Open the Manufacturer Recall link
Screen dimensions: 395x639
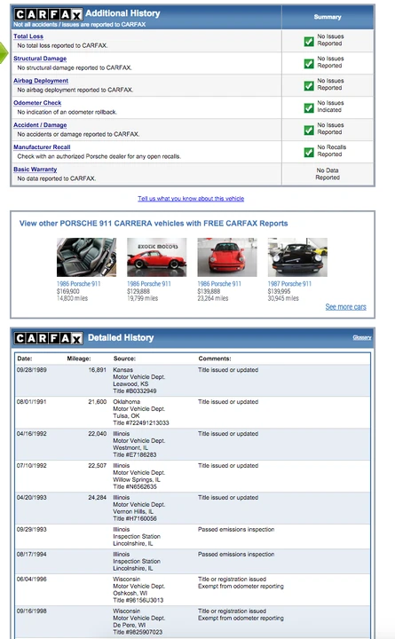(x=42, y=147)
